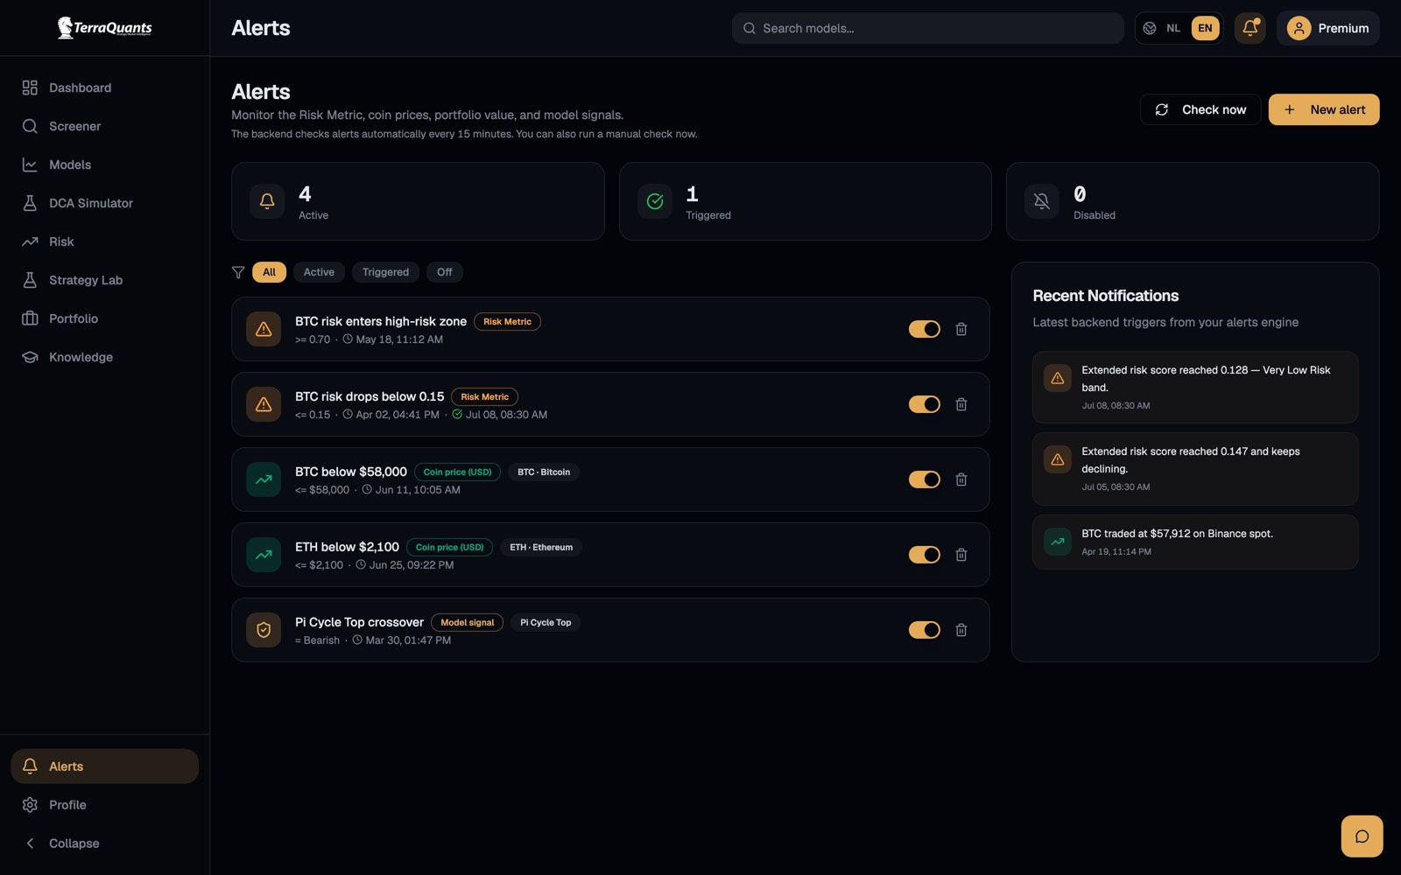Show alerts that are Off
The width and height of the screenshot is (1401, 875).
[445, 272]
